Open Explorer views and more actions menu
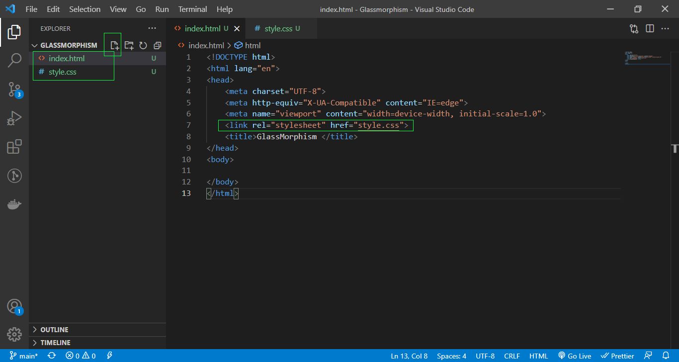The height and width of the screenshot is (362, 679). click(152, 28)
